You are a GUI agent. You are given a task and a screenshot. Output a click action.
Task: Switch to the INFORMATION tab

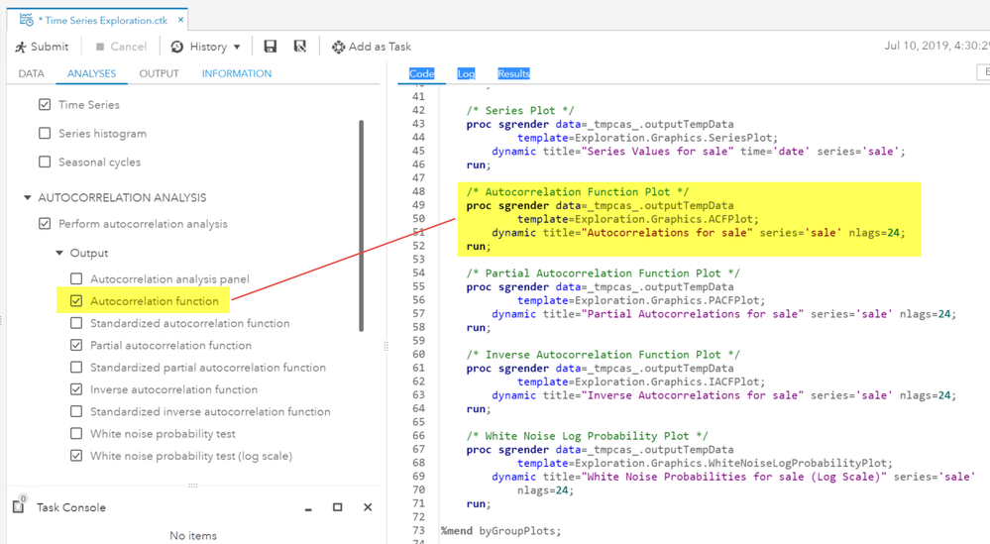click(236, 73)
